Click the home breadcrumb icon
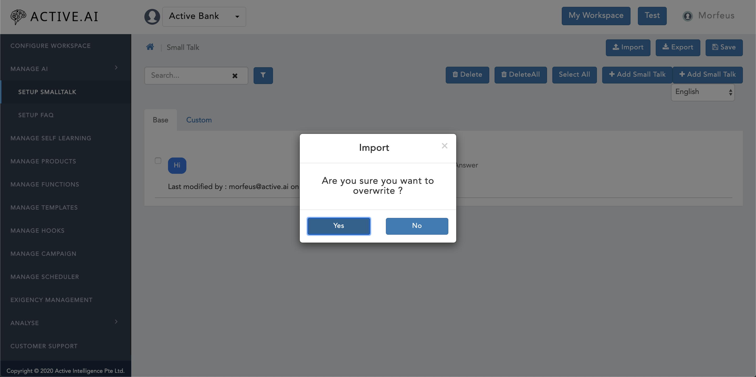Screen dimensions: 756x377 click(x=150, y=47)
